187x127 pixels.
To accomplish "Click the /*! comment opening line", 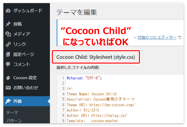I will [x=70, y=89].
